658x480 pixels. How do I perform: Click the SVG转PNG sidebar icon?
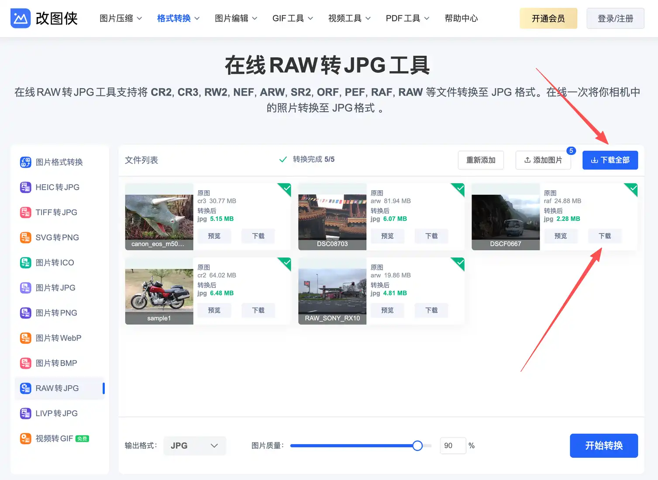tap(26, 237)
